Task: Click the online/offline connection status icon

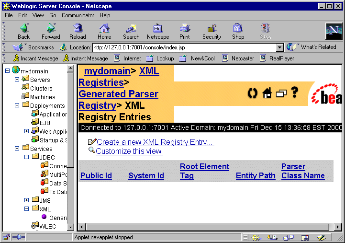Action: coord(19,237)
